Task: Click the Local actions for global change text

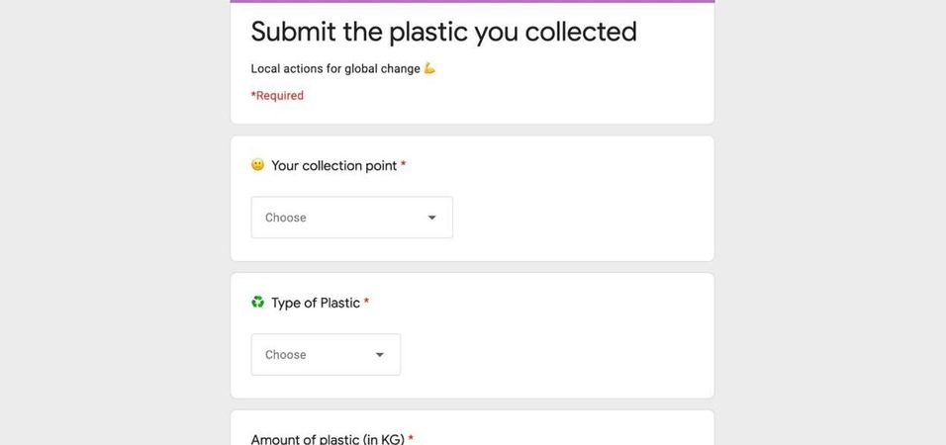Action: 335,69
